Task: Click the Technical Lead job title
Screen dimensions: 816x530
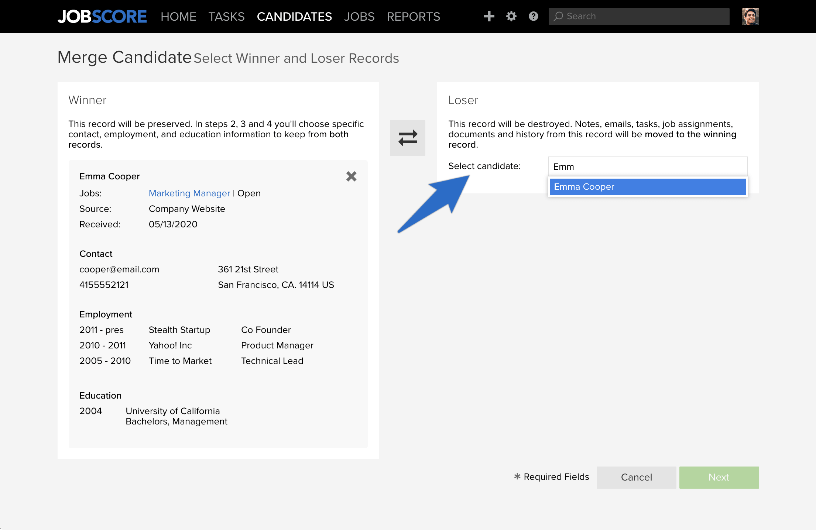Action: (272, 361)
